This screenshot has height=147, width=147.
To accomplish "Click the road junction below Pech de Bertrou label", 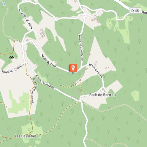I will point(80,100).
